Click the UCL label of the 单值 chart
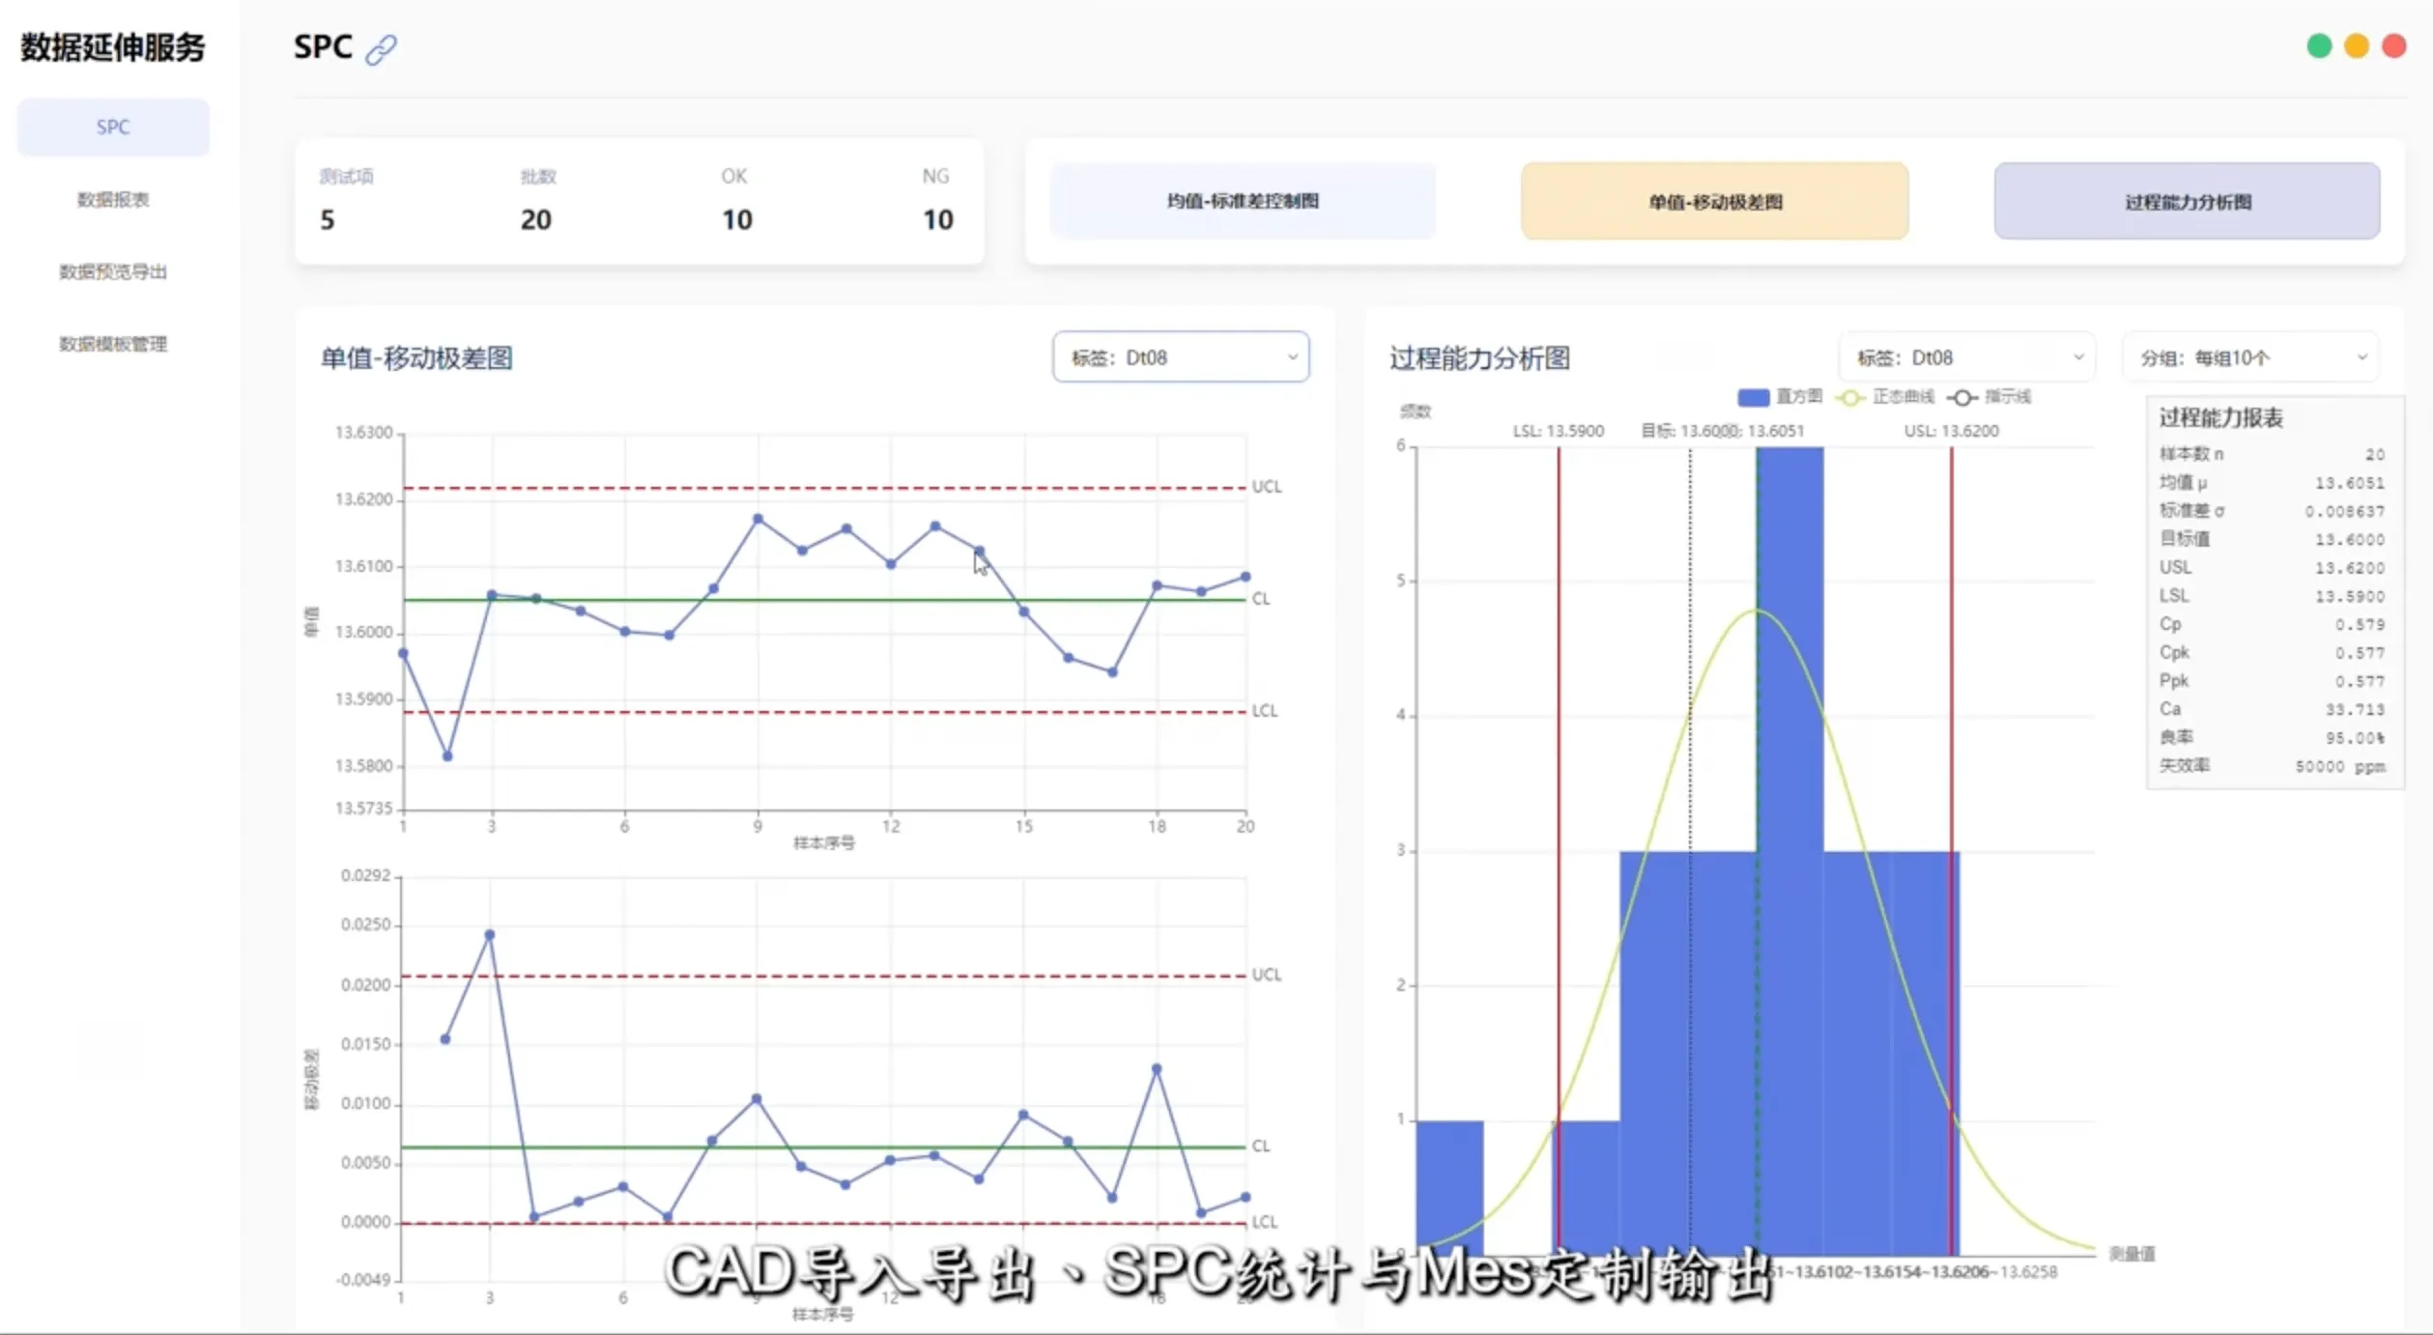Image resolution: width=2433 pixels, height=1335 pixels. (1267, 487)
